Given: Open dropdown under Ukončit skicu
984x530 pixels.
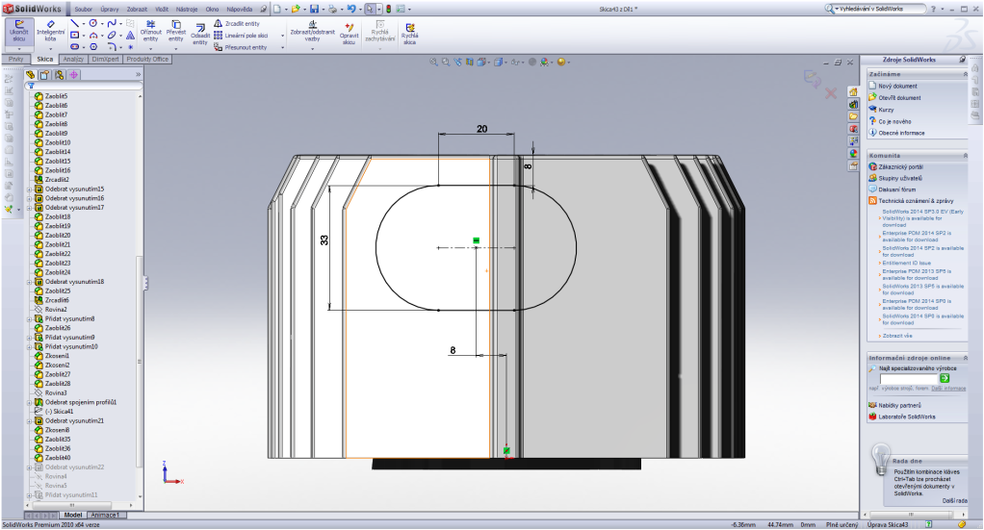Looking at the screenshot, I should click(19, 48).
